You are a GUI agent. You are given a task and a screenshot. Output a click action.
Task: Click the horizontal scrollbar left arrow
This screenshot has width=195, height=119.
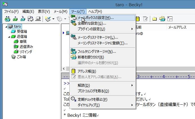pos(64,69)
